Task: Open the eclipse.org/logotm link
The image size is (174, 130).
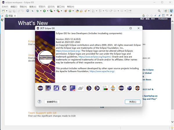Action: coord(95,57)
